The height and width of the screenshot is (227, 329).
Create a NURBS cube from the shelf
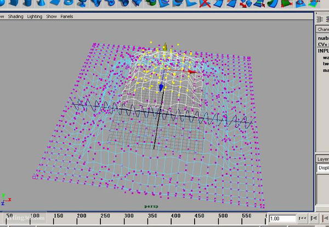[x=14, y=3]
